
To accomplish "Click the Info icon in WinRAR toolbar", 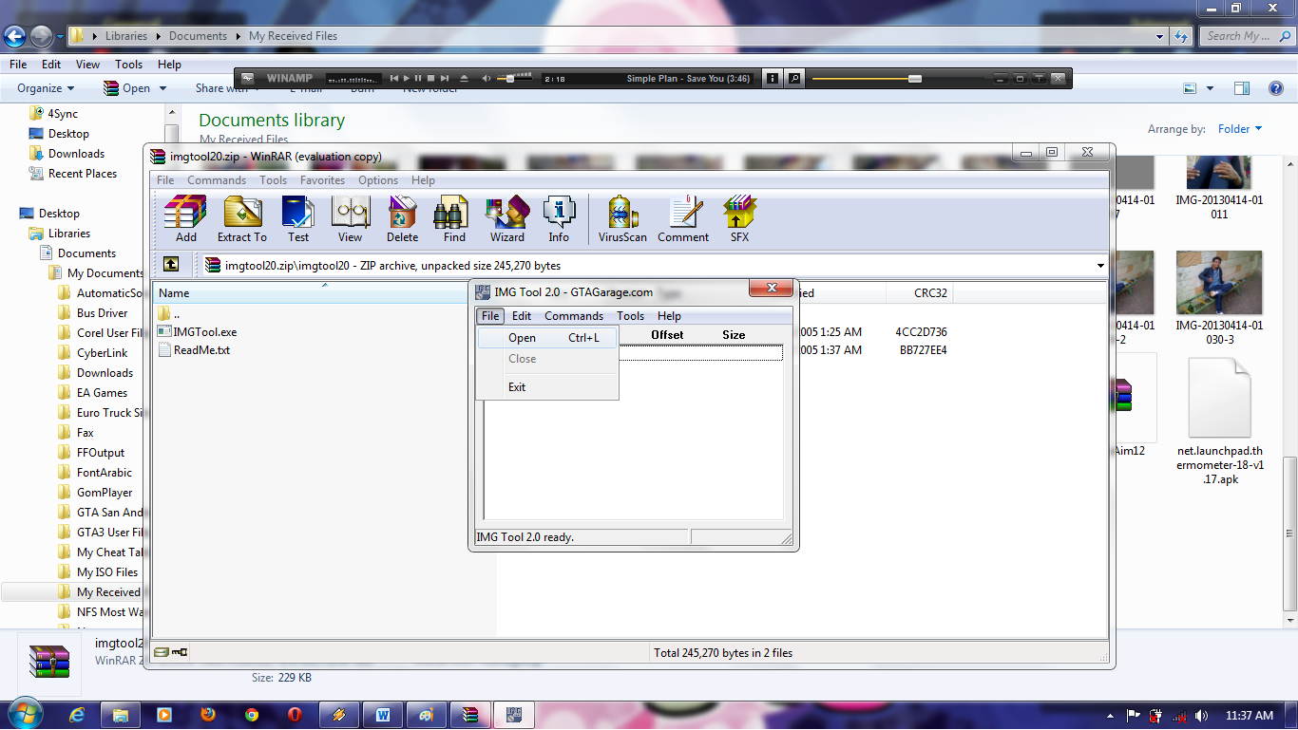I will [559, 219].
